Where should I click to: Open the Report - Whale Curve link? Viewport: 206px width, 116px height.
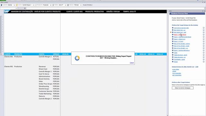coord(180,39)
